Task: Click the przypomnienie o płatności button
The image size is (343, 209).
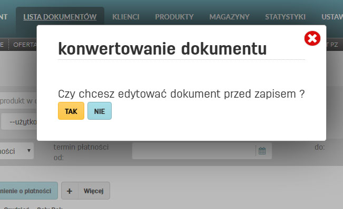Action: [29, 191]
